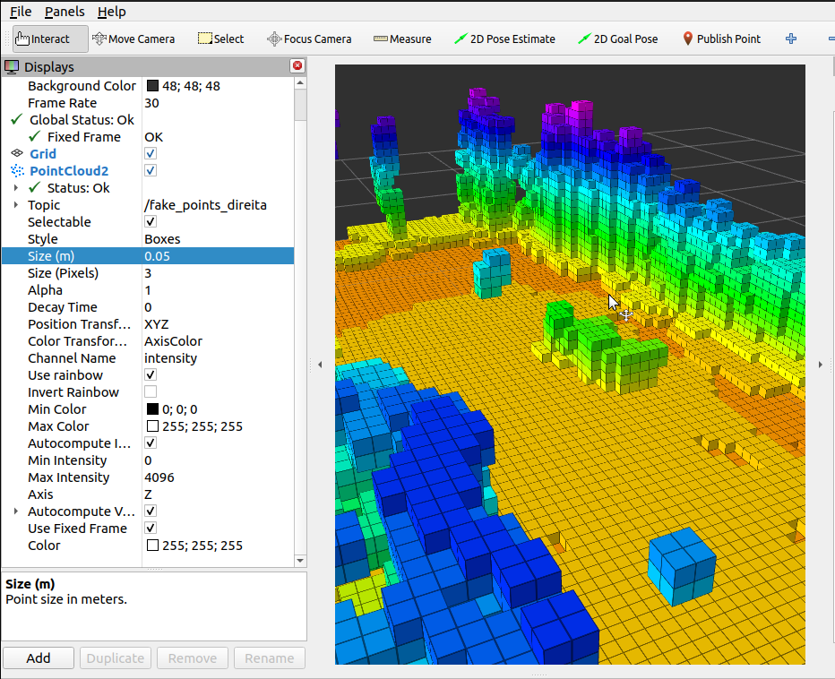Activate 2D Pose Estimate tool
Image resolution: width=835 pixels, height=679 pixels.
(504, 39)
